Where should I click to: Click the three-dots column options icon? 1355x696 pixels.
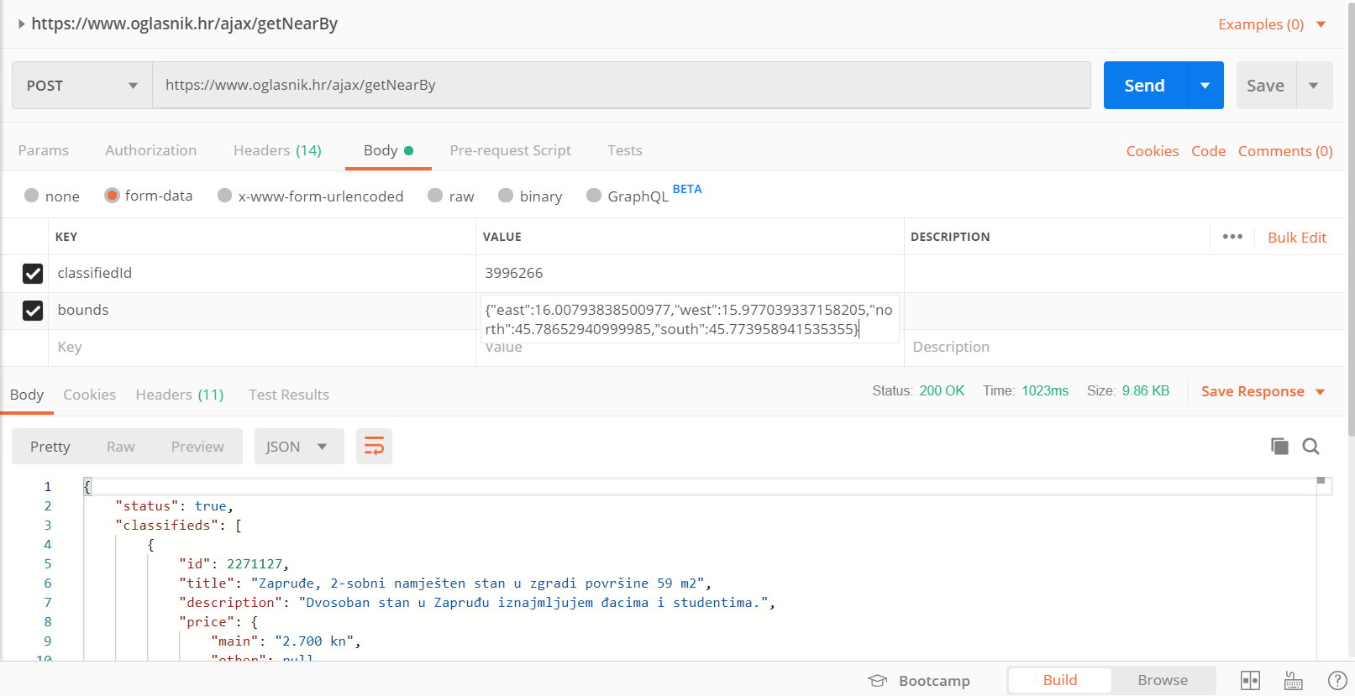tap(1232, 237)
